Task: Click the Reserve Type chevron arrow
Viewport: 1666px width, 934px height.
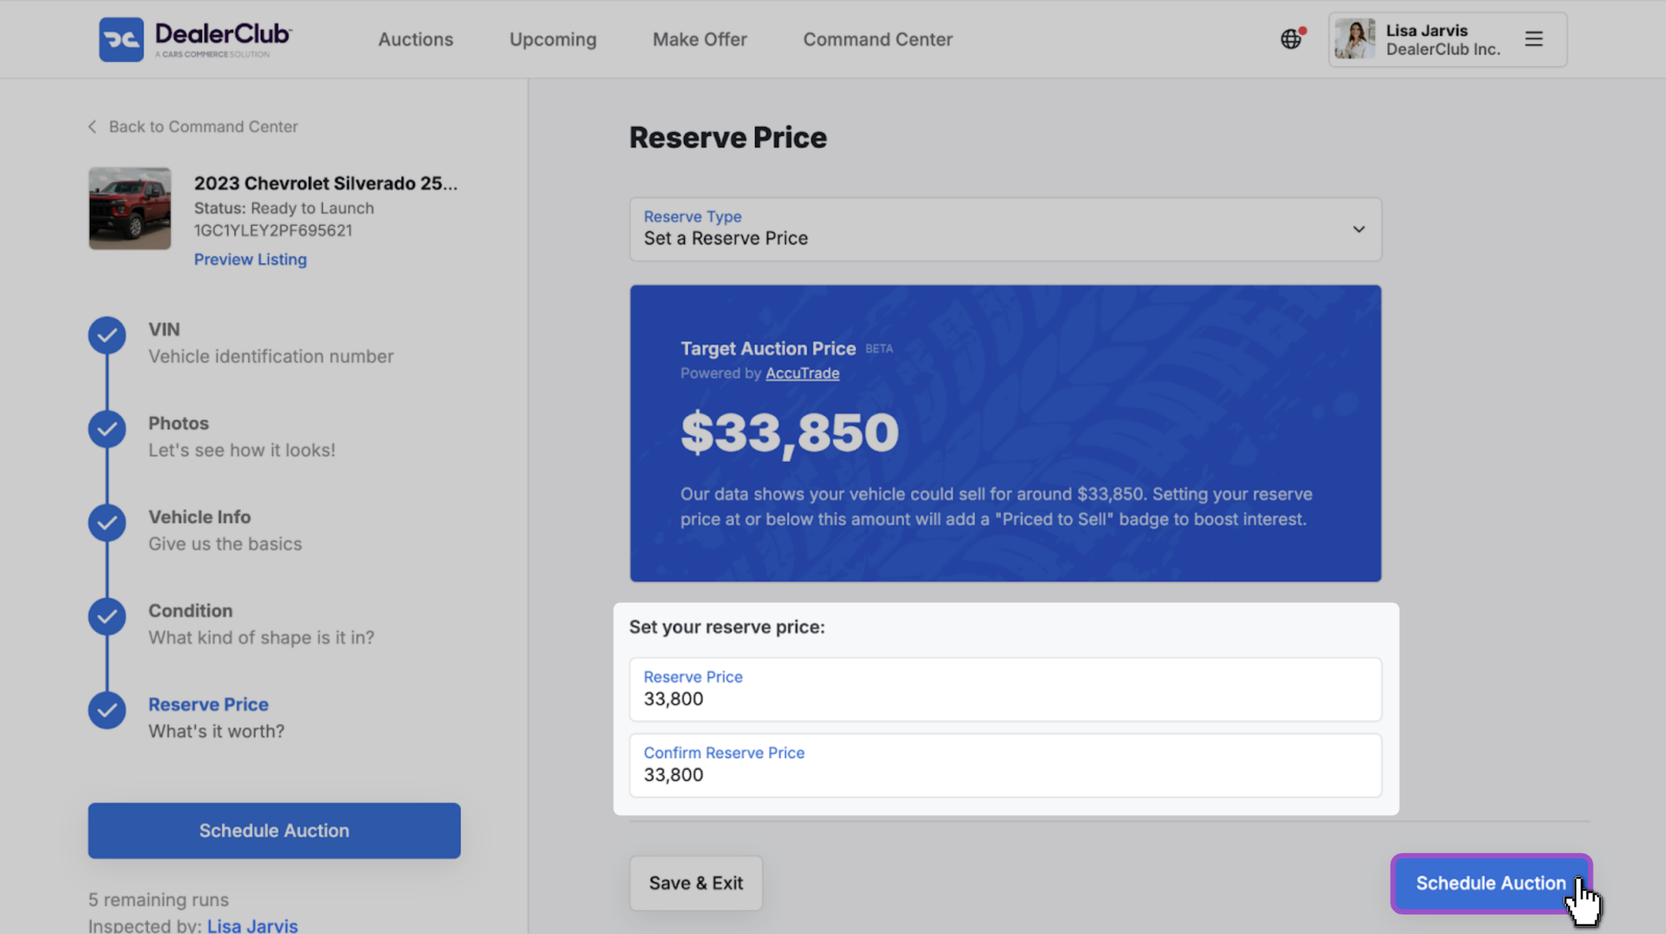Action: [x=1358, y=229]
